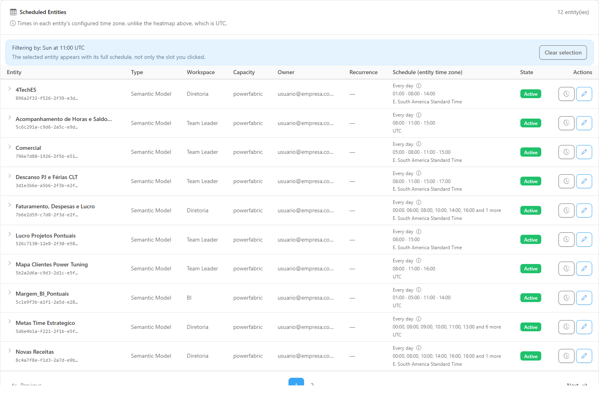
Task: Open clock action for Comercial row
Action: pos(566,152)
